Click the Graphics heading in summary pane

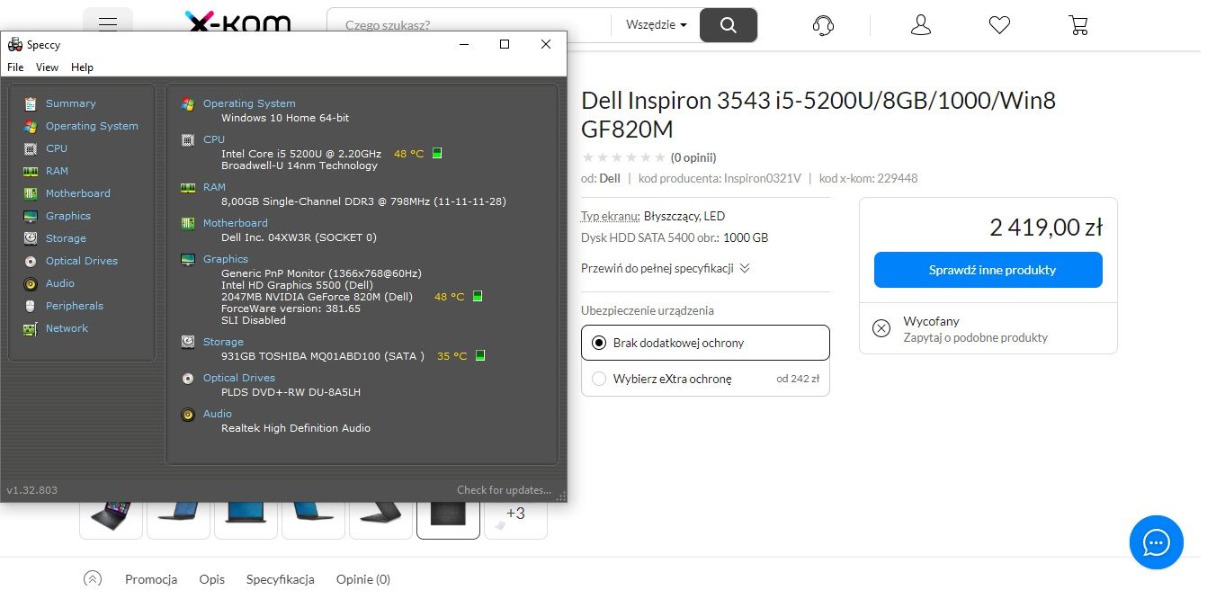[226, 259]
